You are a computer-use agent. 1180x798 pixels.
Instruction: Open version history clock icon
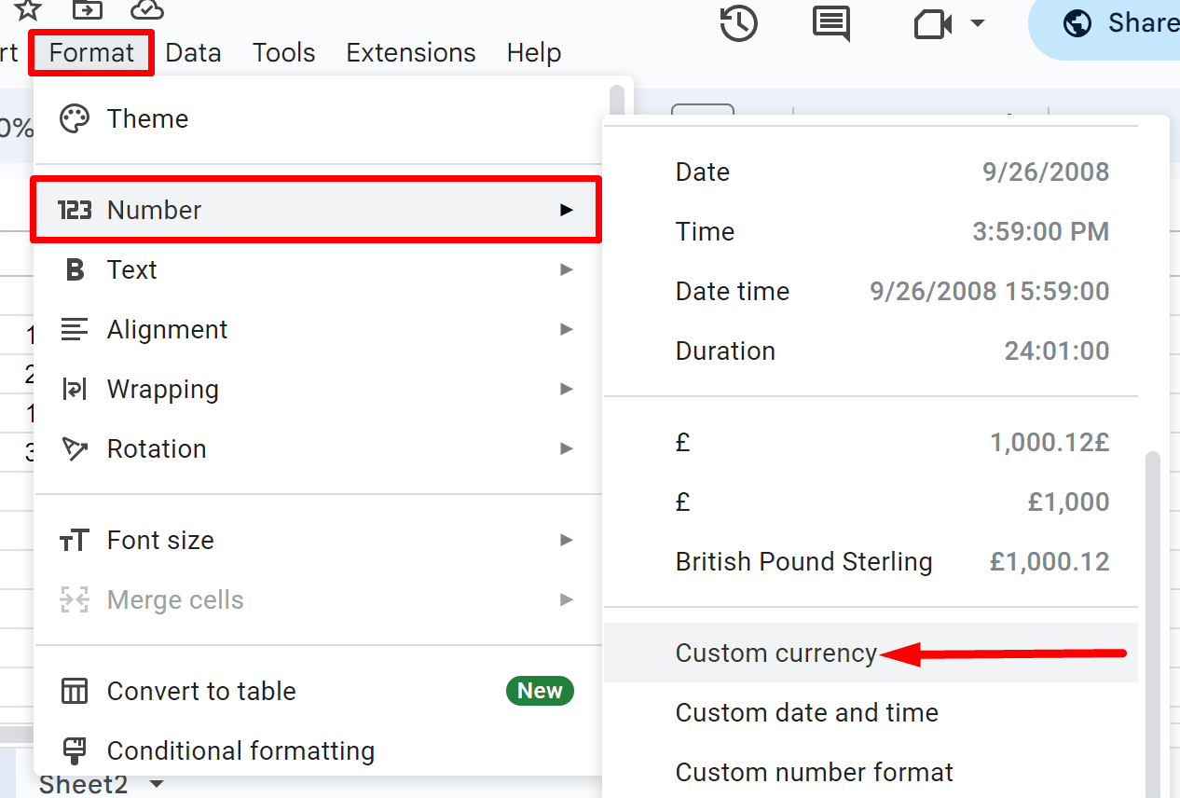pyautogui.click(x=738, y=23)
